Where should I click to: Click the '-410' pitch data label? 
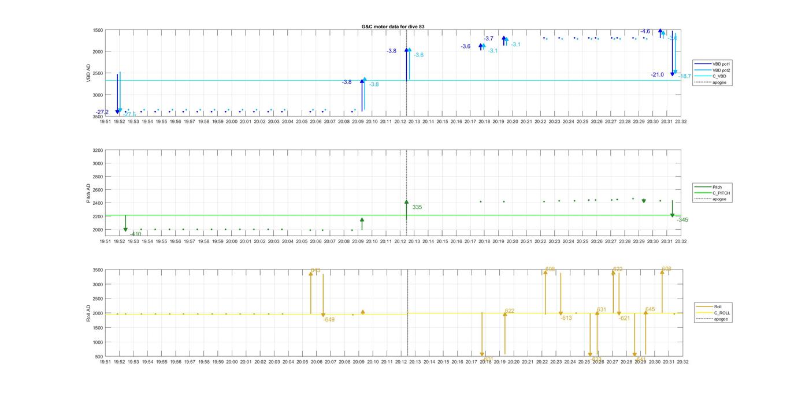tap(135, 234)
